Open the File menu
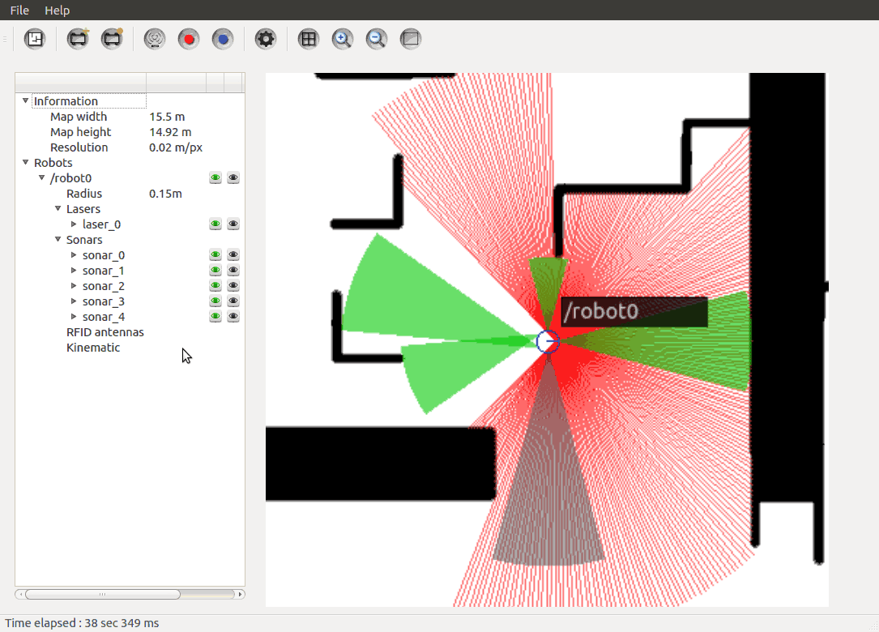The height and width of the screenshot is (632, 879). click(x=19, y=11)
